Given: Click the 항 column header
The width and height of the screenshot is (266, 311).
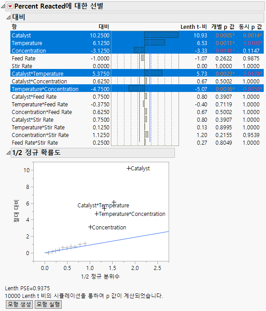Looking at the screenshot, I should (x=14, y=27).
